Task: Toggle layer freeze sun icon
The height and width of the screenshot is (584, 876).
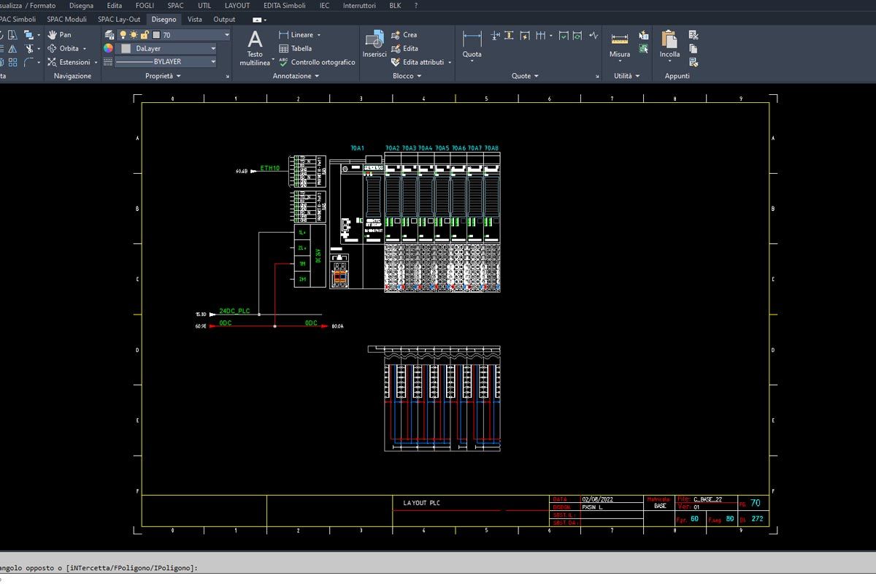Action: pos(134,34)
